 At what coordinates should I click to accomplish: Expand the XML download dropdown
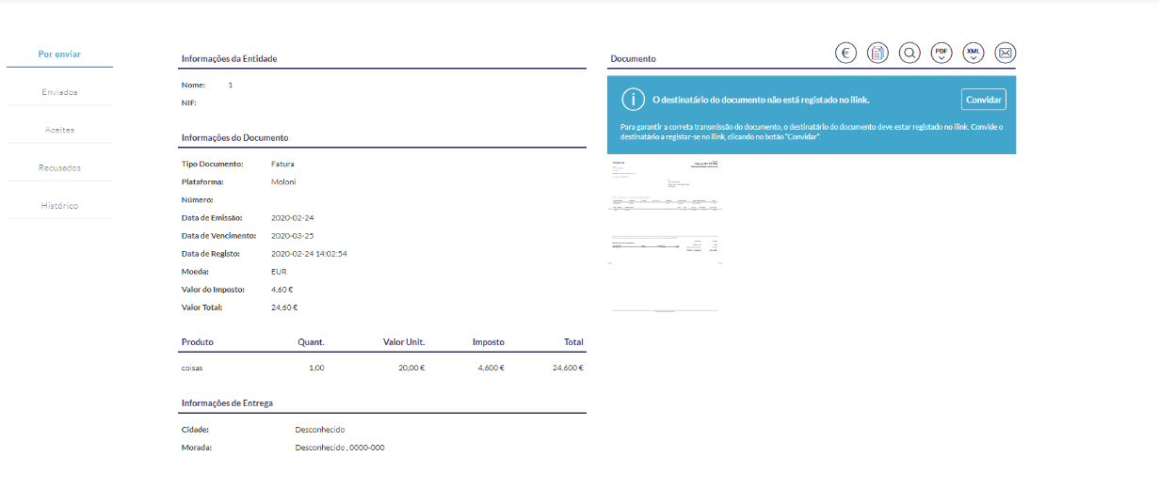tap(974, 54)
